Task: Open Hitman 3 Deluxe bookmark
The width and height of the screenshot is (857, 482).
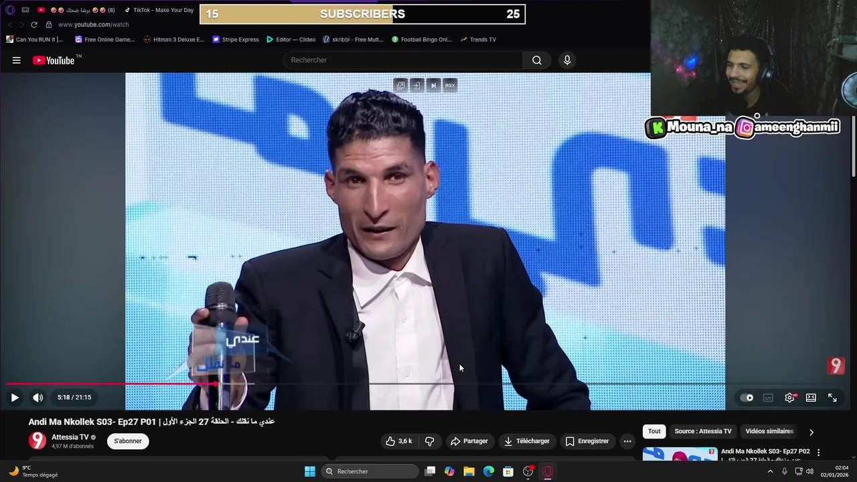Action: (x=174, y=39)
